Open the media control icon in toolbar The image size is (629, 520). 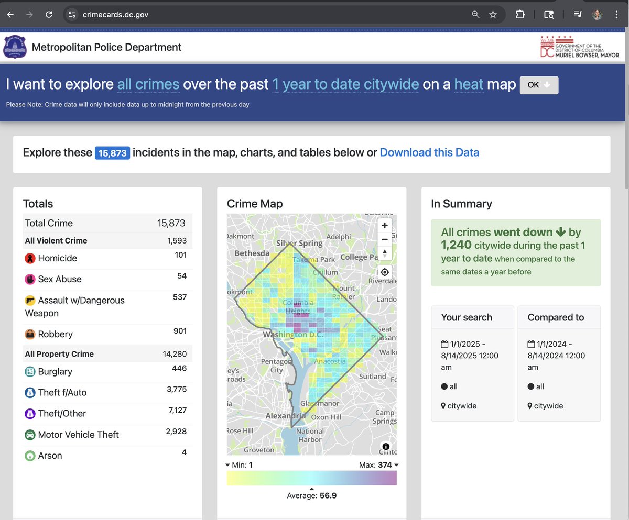tap(578, 15)
